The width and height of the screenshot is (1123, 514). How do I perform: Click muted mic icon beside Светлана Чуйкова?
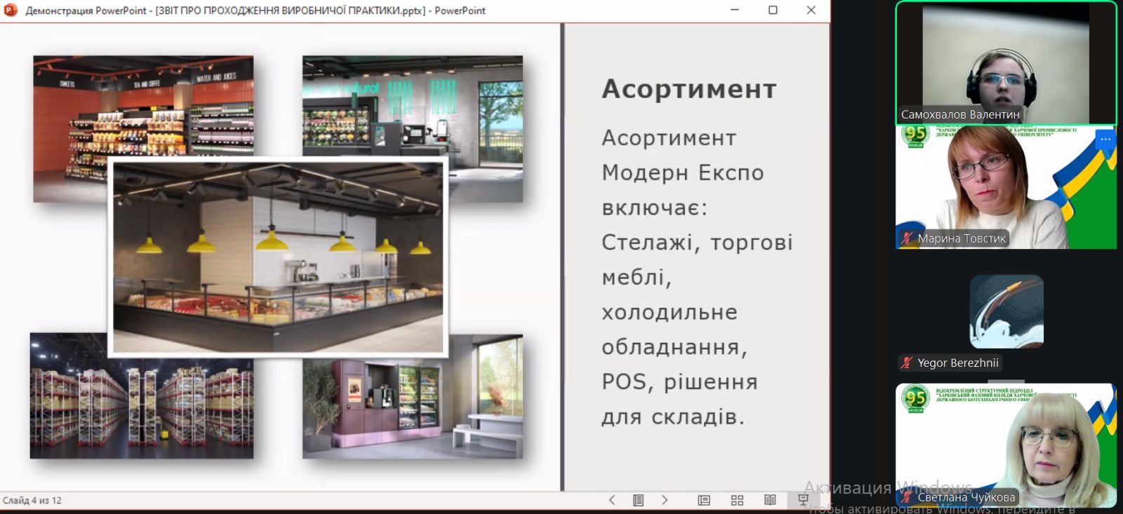coord(908,497)
